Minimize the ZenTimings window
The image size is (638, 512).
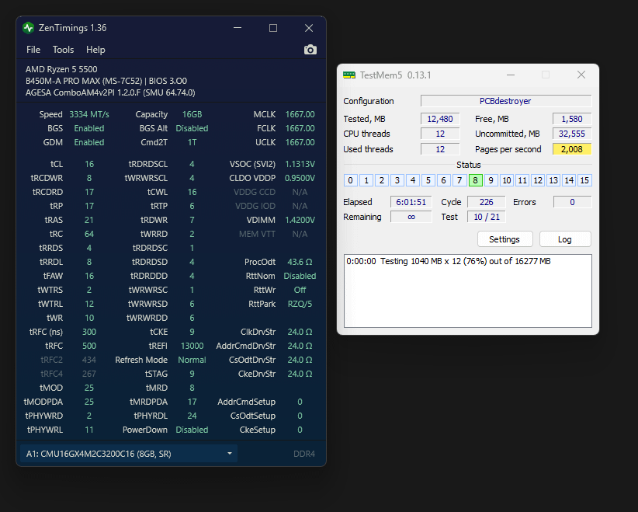pos(238,28)
